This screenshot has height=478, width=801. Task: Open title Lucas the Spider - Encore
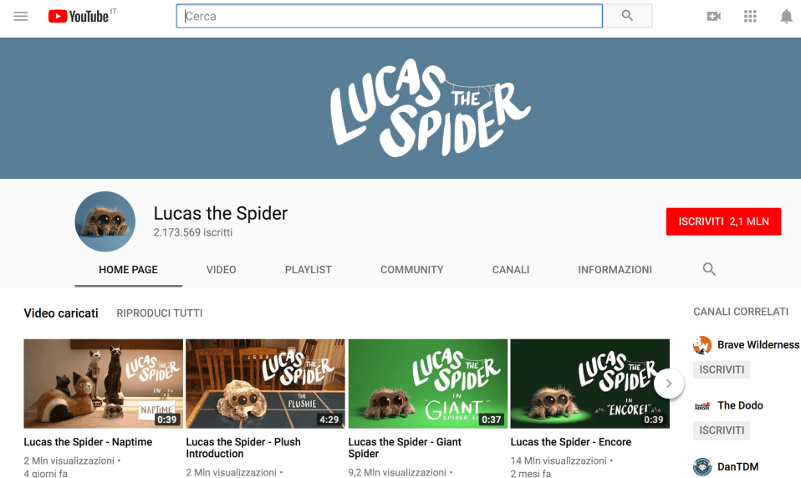click(570, 442)
